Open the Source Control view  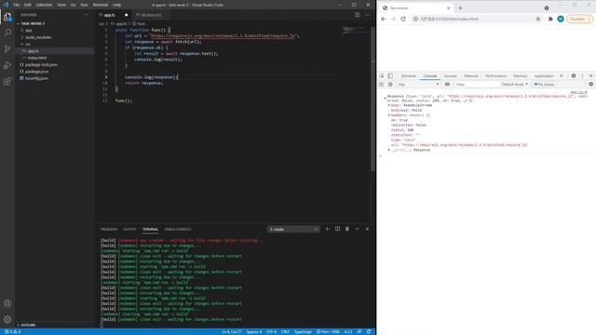click(x=7, y=49)
